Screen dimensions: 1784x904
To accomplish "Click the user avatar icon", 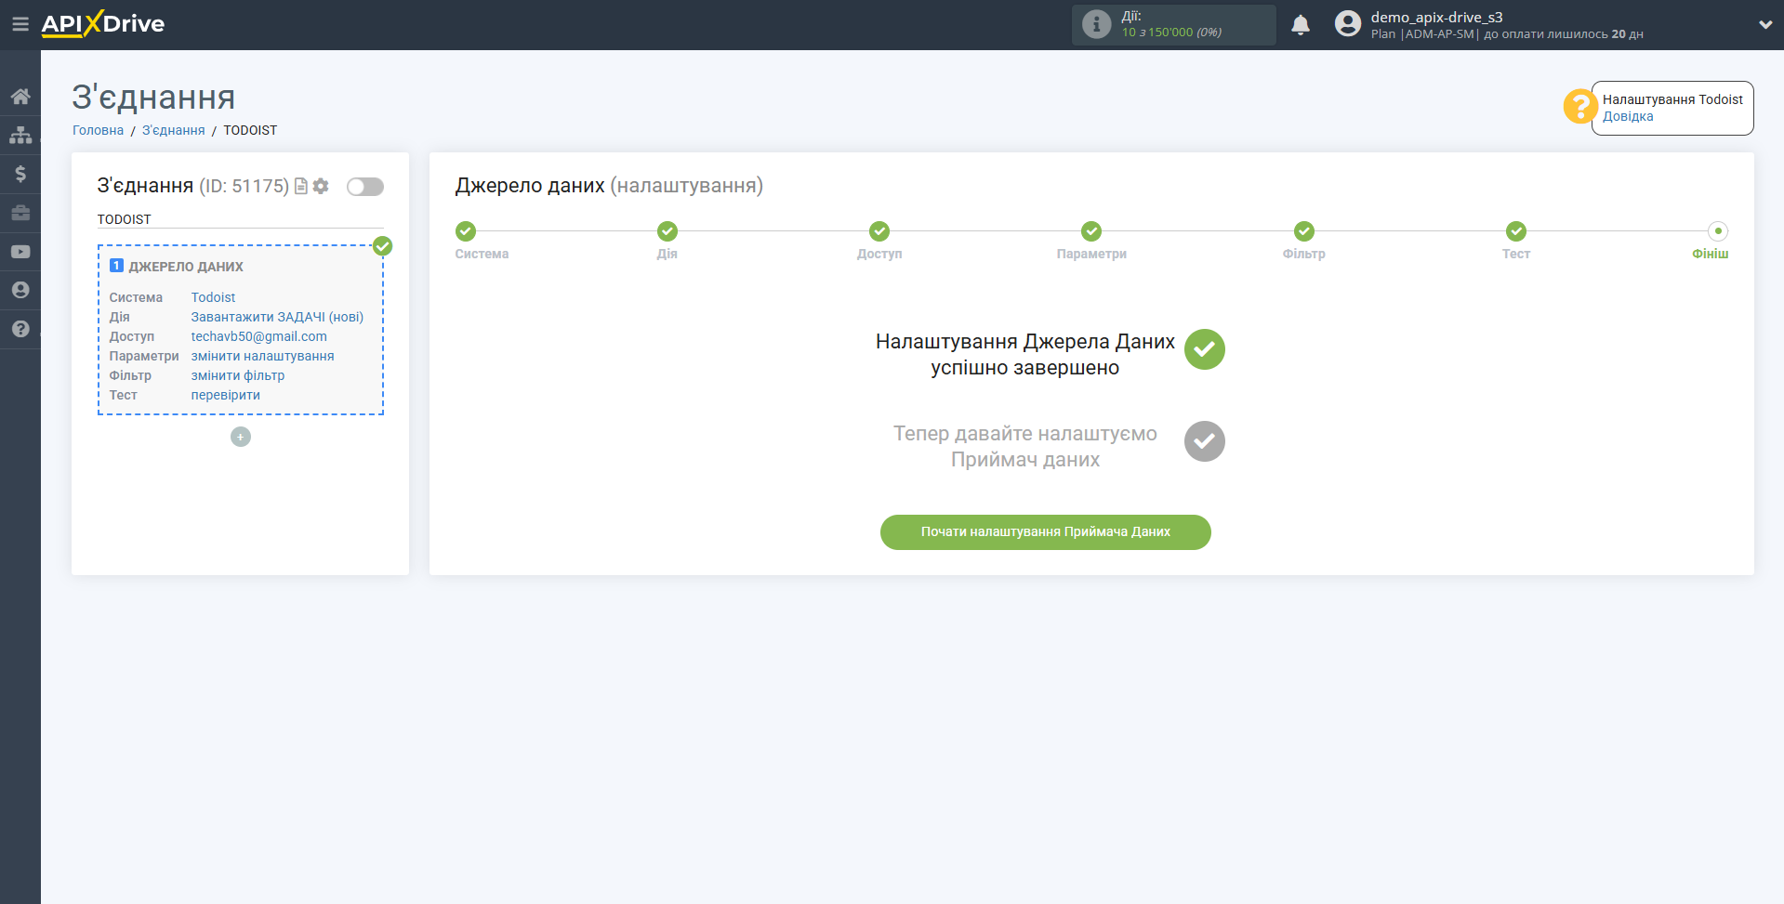I will [1348, 24].
